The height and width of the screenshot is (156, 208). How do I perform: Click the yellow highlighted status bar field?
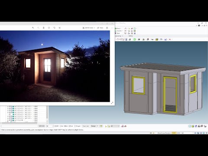point(174,133)
